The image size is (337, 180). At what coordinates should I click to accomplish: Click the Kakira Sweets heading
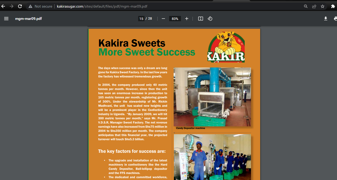pyautogui.click(x=132, y=43)
